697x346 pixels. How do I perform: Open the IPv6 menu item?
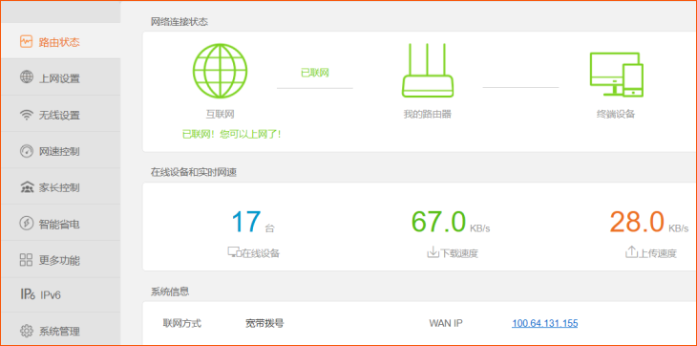pyautogui.click(x=60, y=294)
